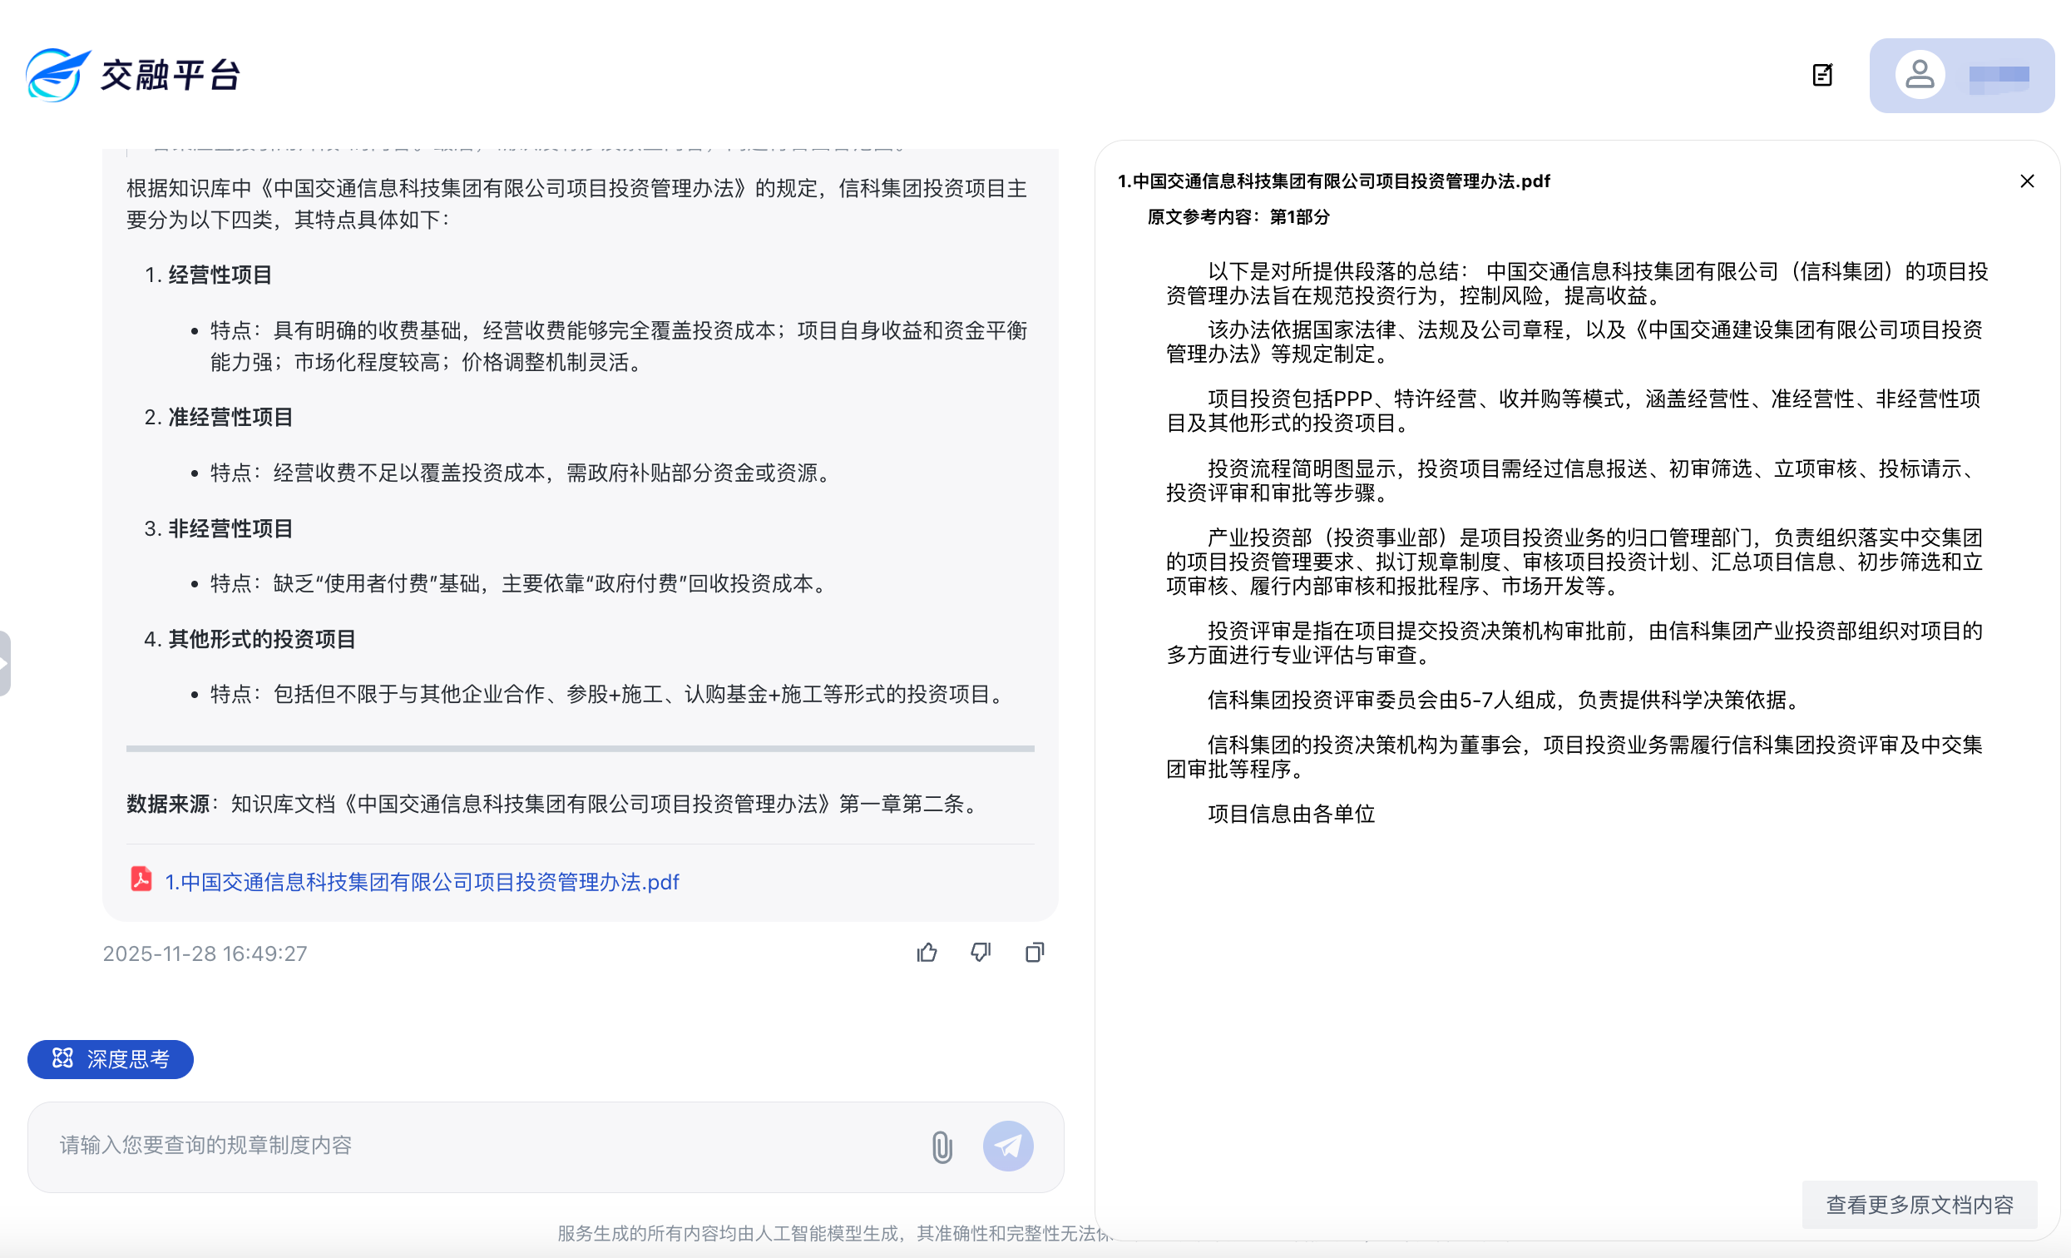The width and height of the screenshot is (2071, 1258).
Task: Click the timestamp 2025-11-28 16:49:27
Action: [205, 953]
